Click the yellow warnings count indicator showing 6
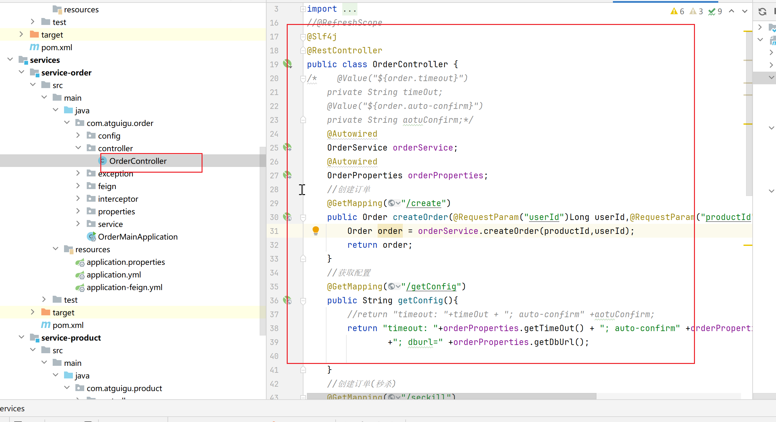Screen dimensions: 776x422 [x=678, y=12]
